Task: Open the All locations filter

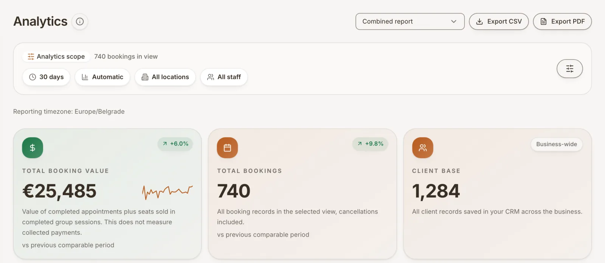Action: [x=165, y=77]
